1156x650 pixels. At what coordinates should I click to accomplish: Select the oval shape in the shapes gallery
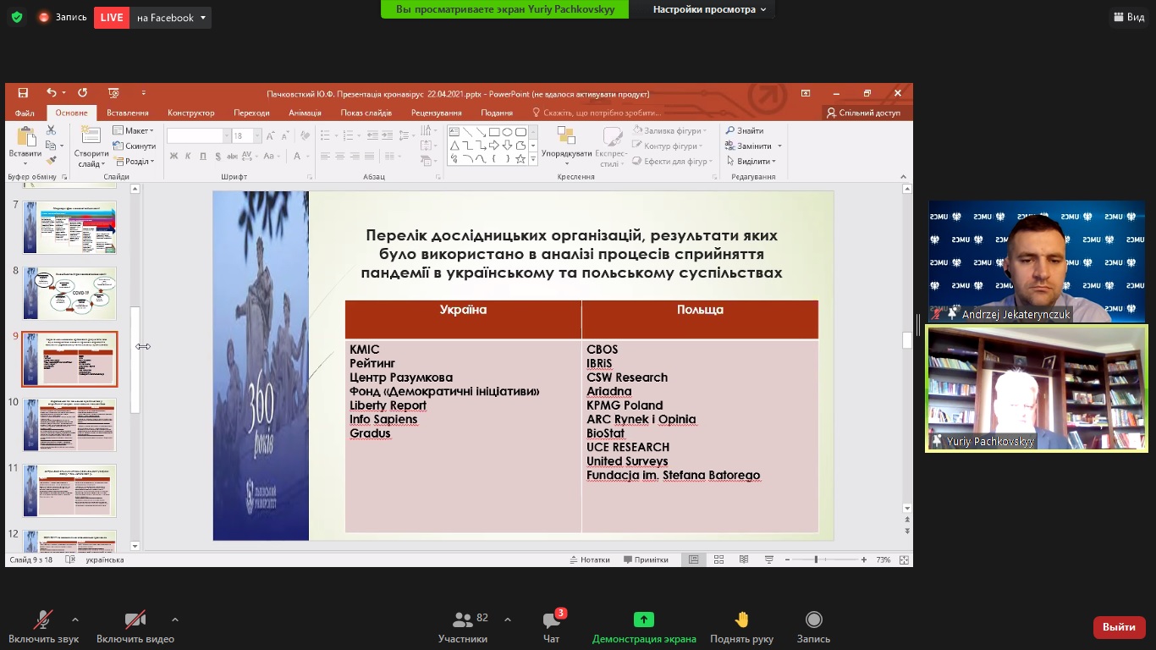[x=507, y=132]
